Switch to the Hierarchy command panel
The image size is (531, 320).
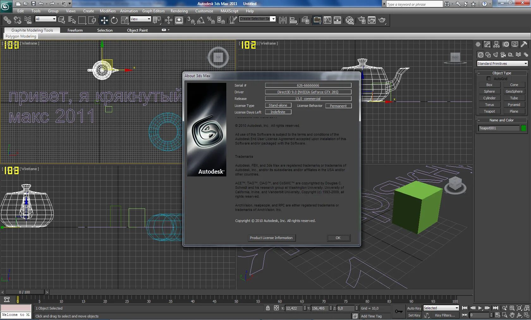click(x=497, y=44)
